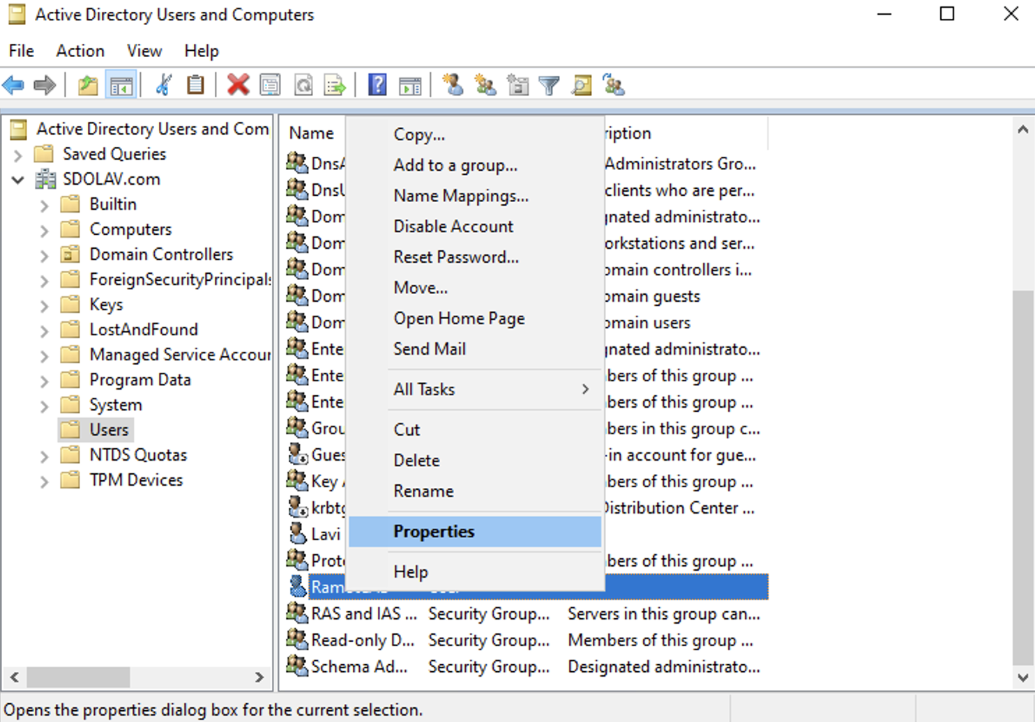Expand the TPM Devices container

pyautogui.click(x=45, y=482)
